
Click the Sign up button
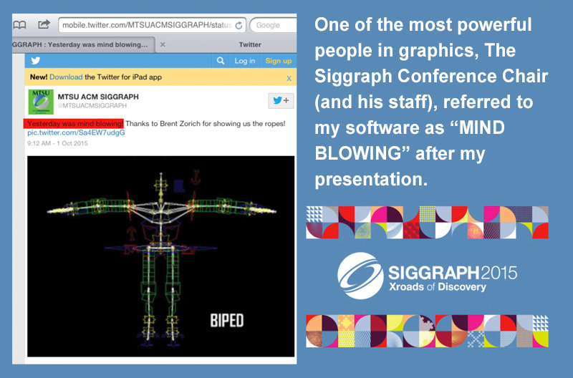[x=279, y=61]
